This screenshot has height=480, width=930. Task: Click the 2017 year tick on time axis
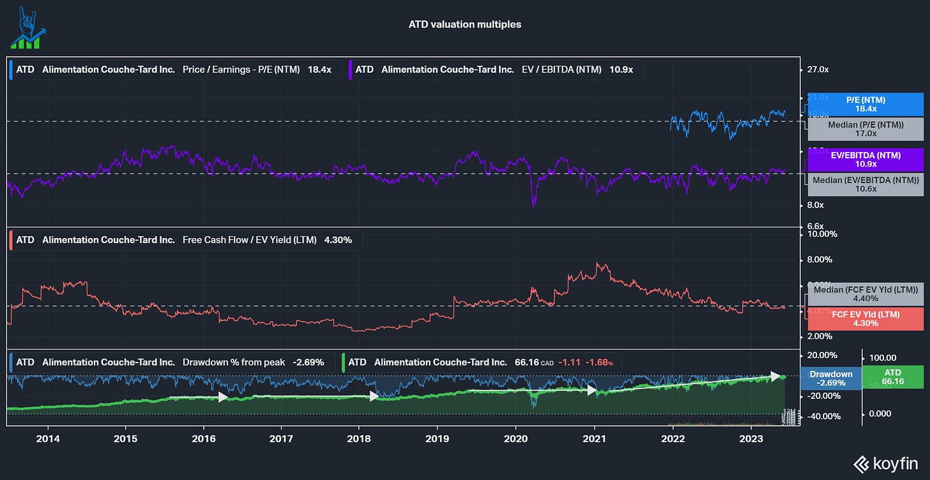click(281, 439)
